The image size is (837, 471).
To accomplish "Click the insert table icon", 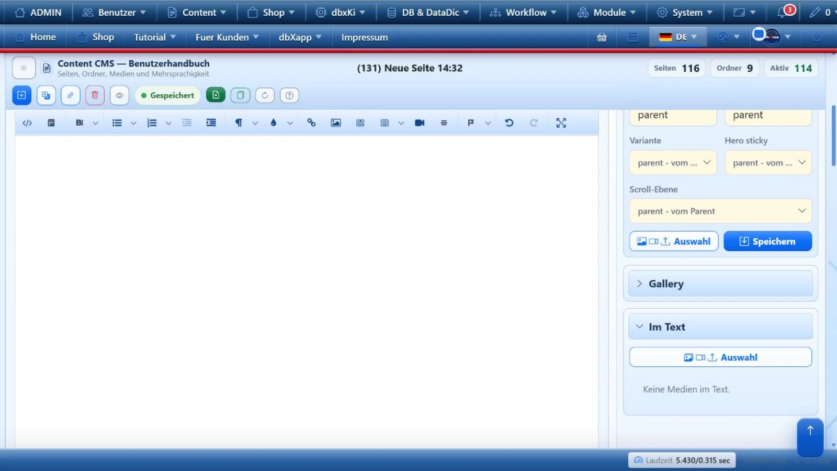I will click(384, 123).
